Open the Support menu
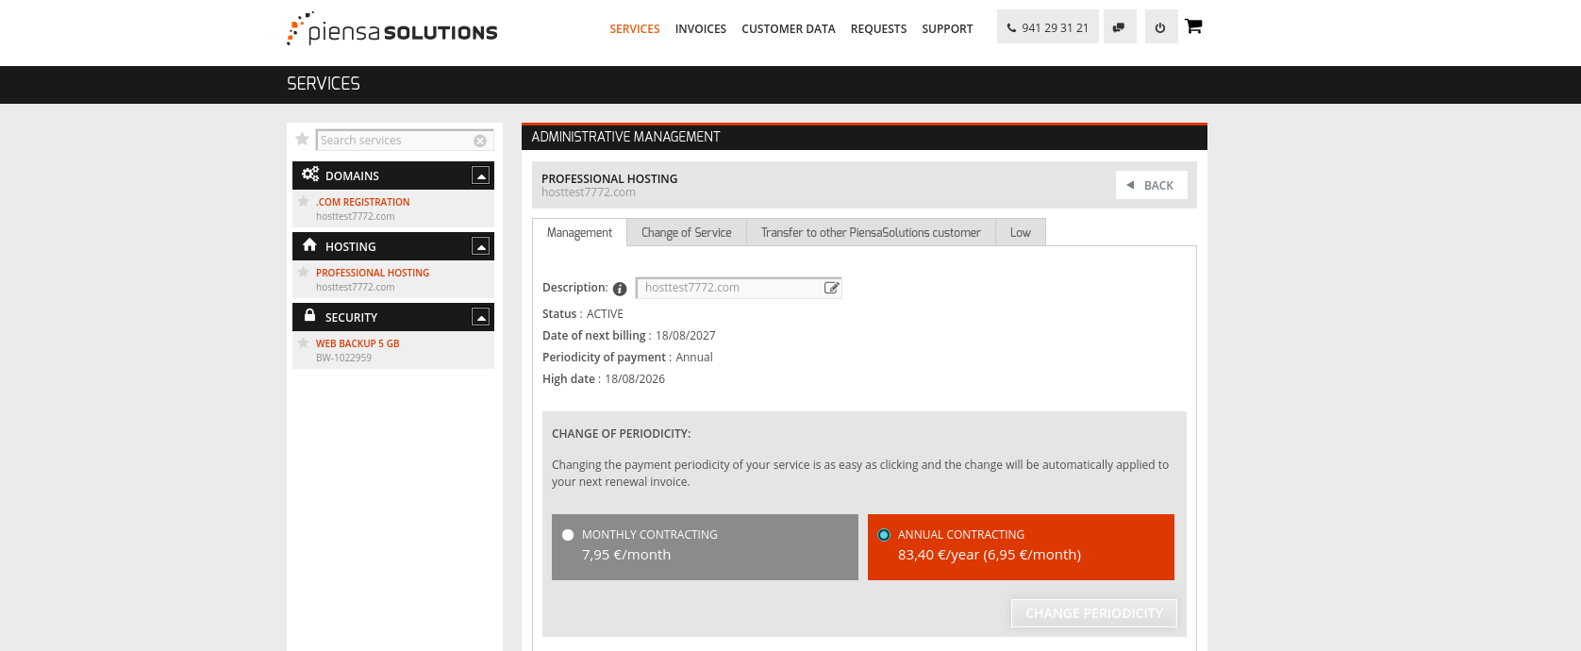The height and width of the screenshot is (651, 1581). pyautogui.click(x=947, y=29)
